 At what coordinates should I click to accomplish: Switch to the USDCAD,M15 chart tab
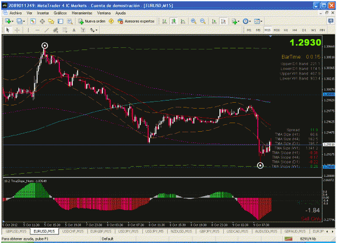[237, 231]
